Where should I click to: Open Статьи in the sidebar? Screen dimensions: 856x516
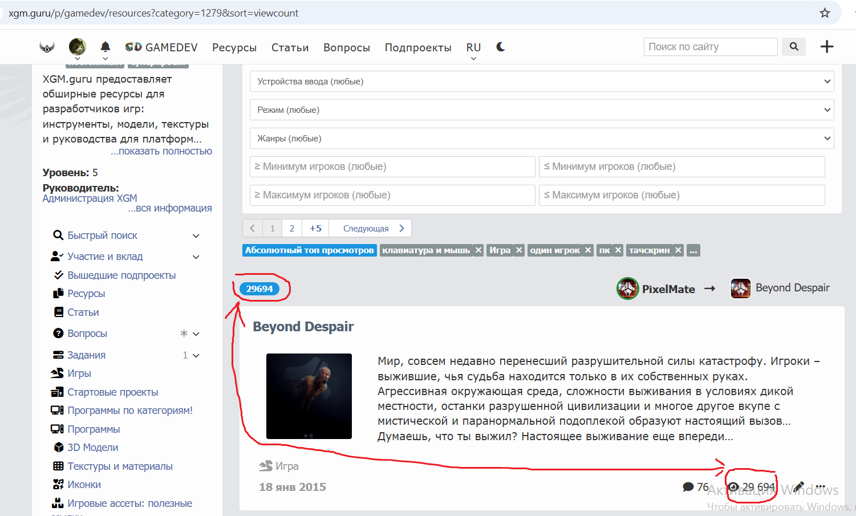click(83, 312)
